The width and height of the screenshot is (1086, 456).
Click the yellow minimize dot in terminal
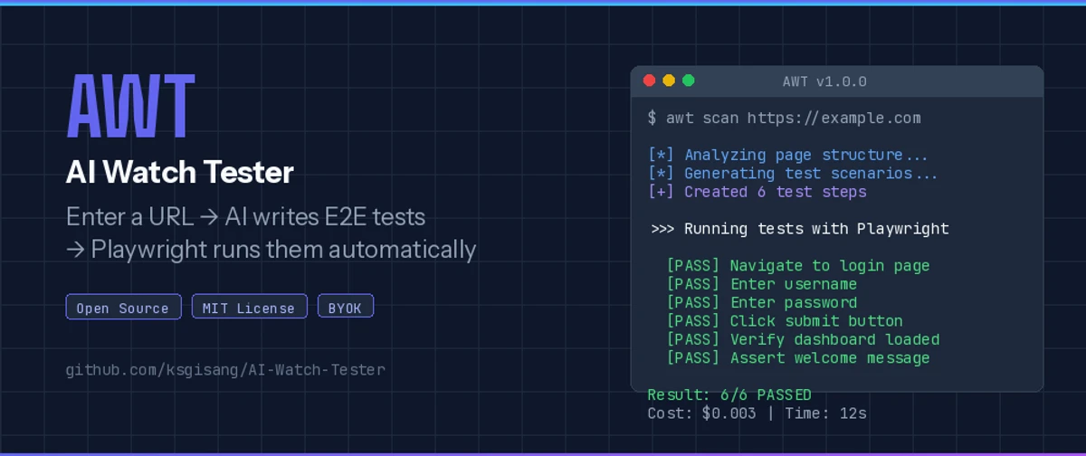(669, 81)
